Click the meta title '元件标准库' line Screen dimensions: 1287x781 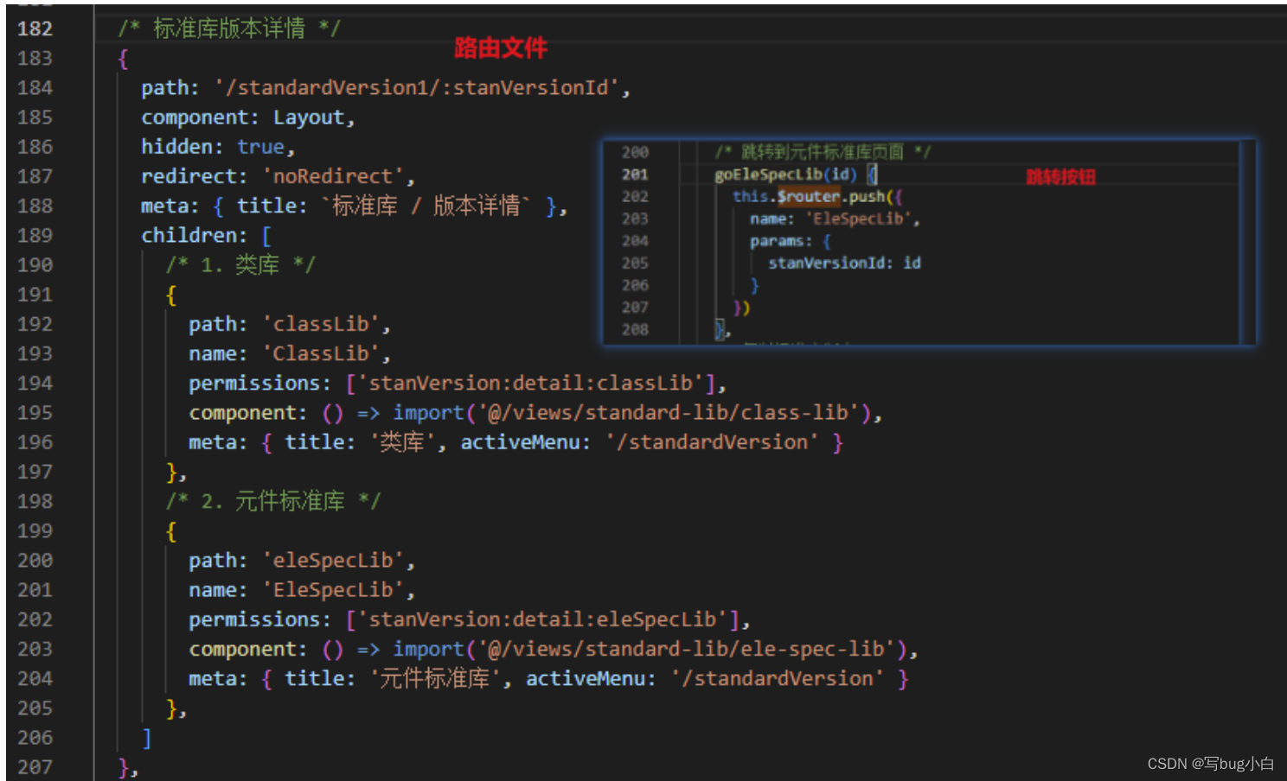[x=548, y=678]
